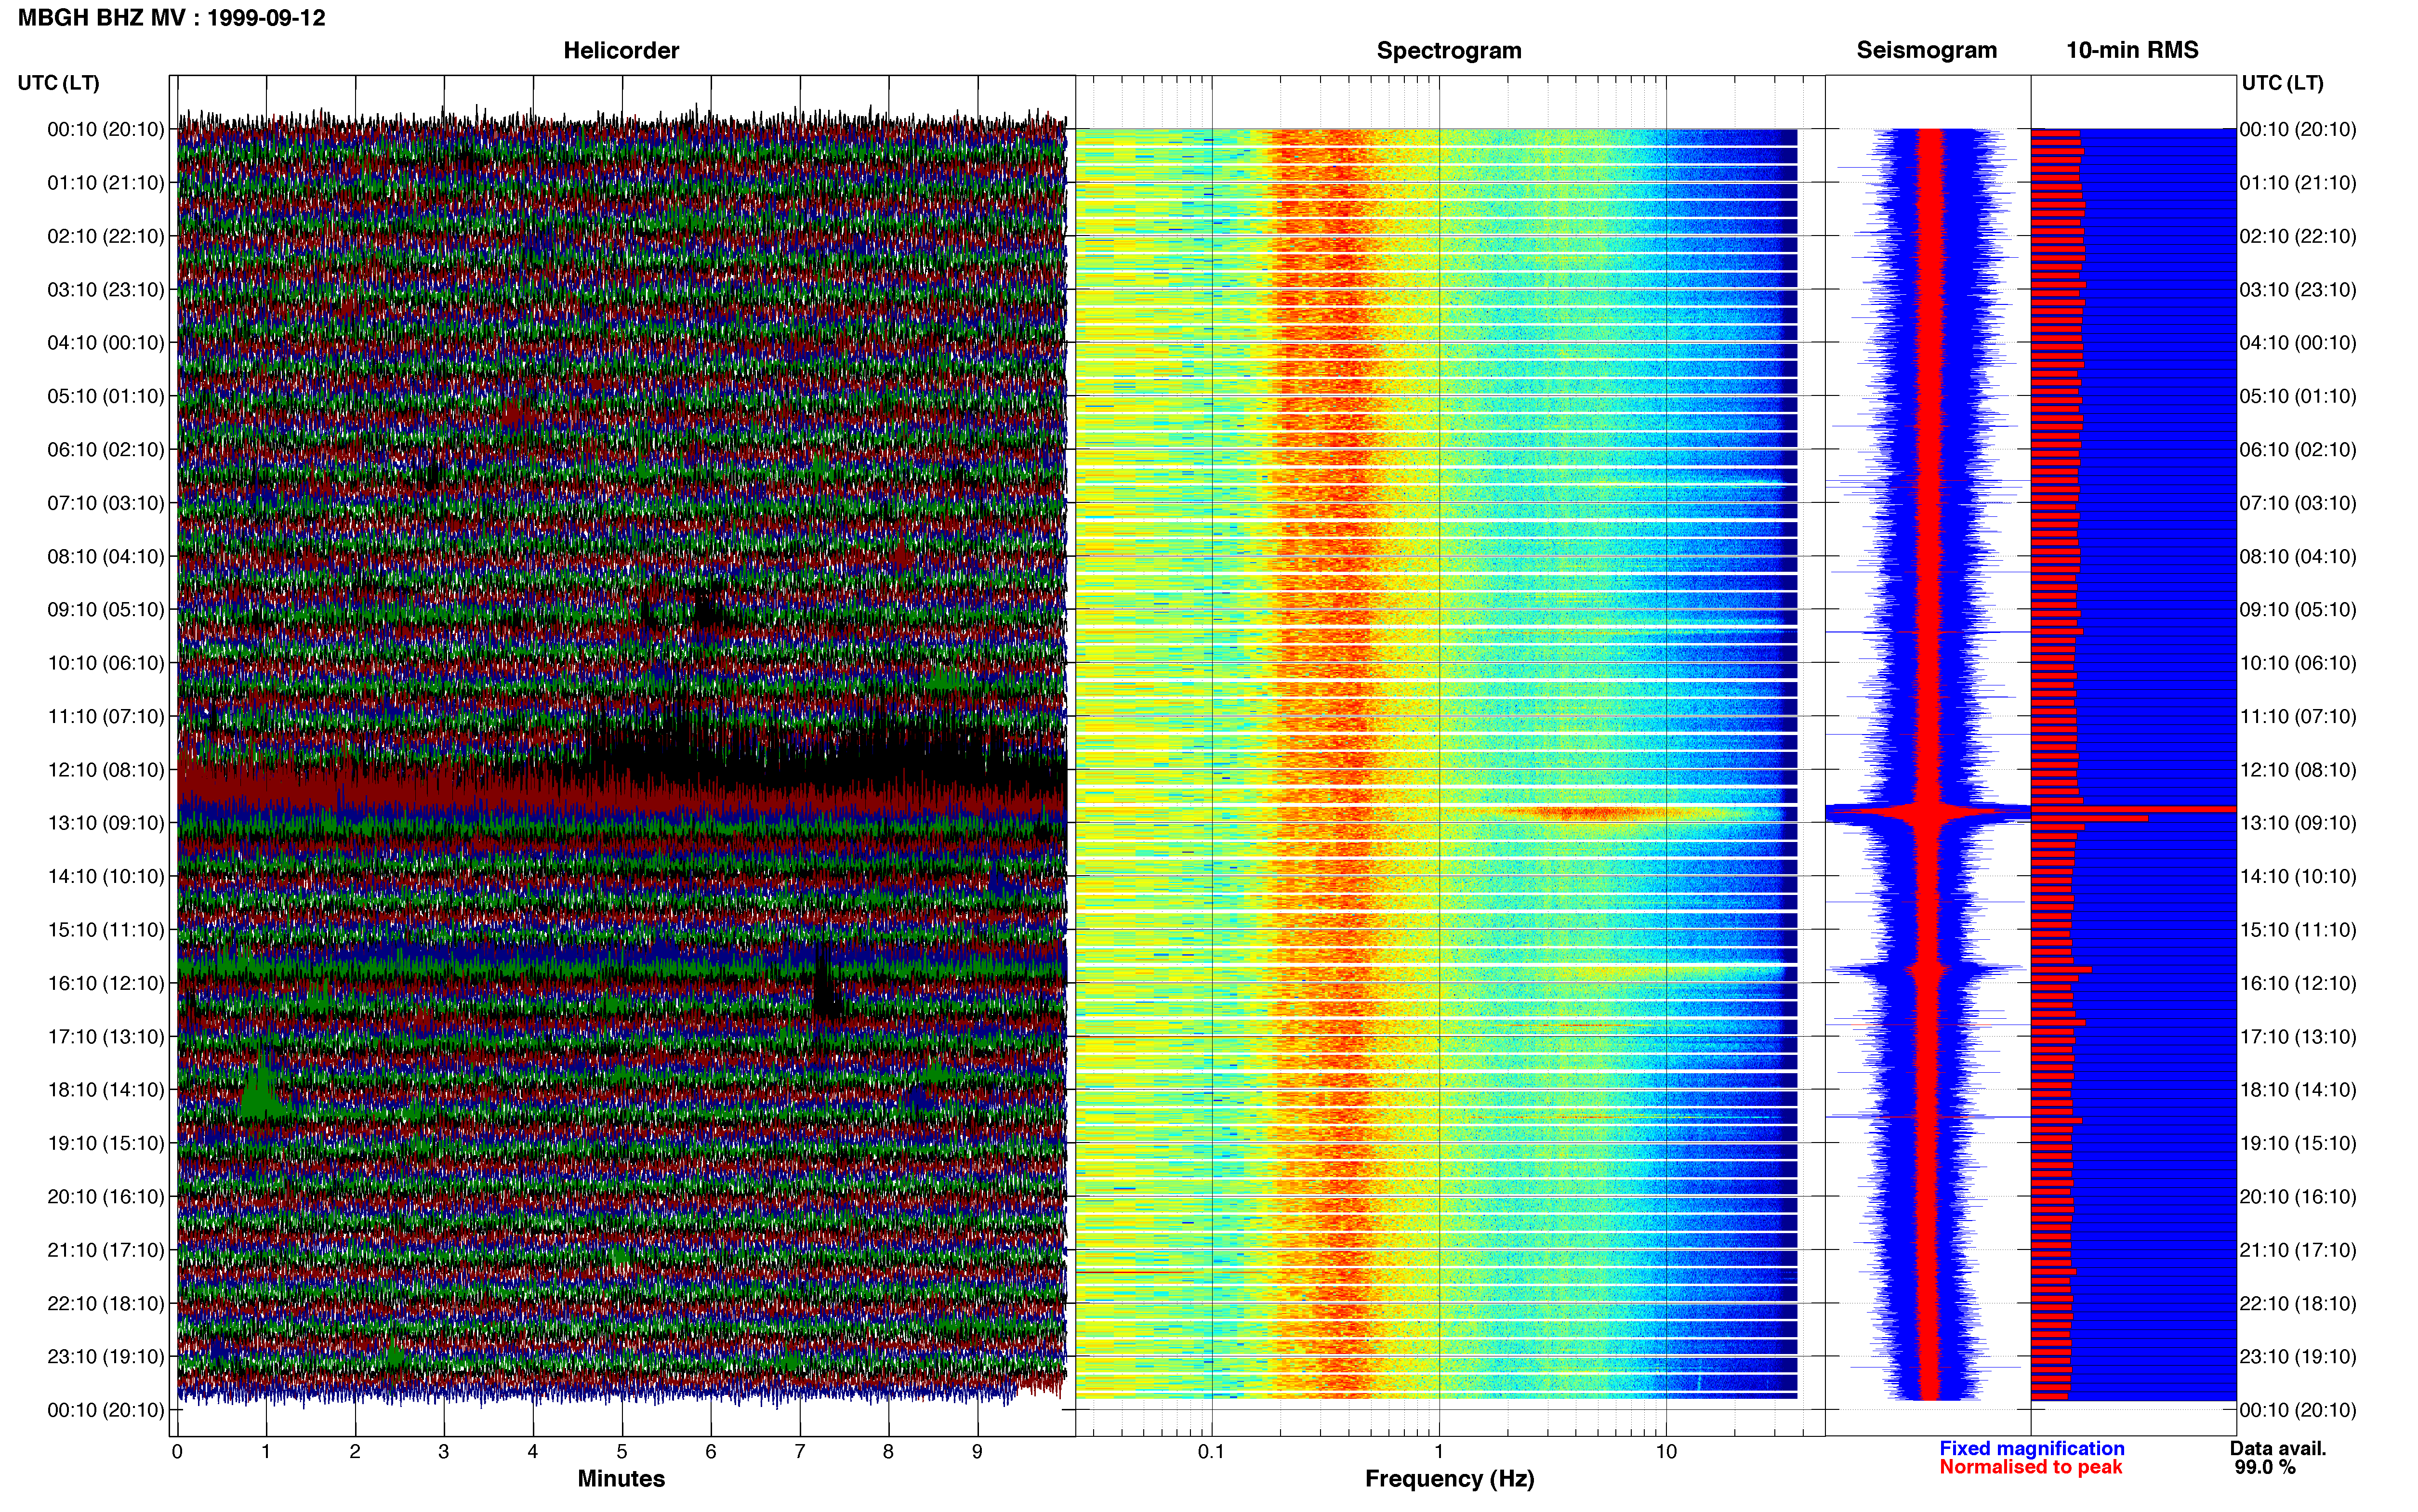This screenshot has height=1512, width=2418.
Task: Click '14:10 (10:10)' label left of Helicorder
Action: (106, 876)
